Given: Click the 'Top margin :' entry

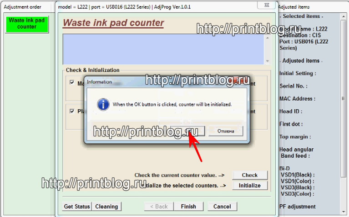Looking at the screenshot, I should tap(295, 137).
